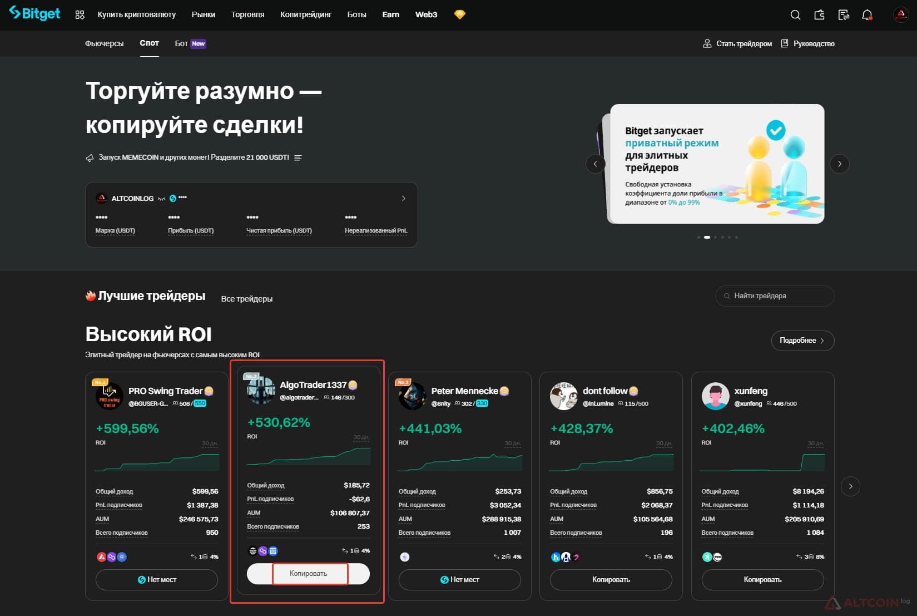The height and width of the screenshot is (616, 917).
Task: Show previous banner slide arrow
Action: [x=596, y=164]
